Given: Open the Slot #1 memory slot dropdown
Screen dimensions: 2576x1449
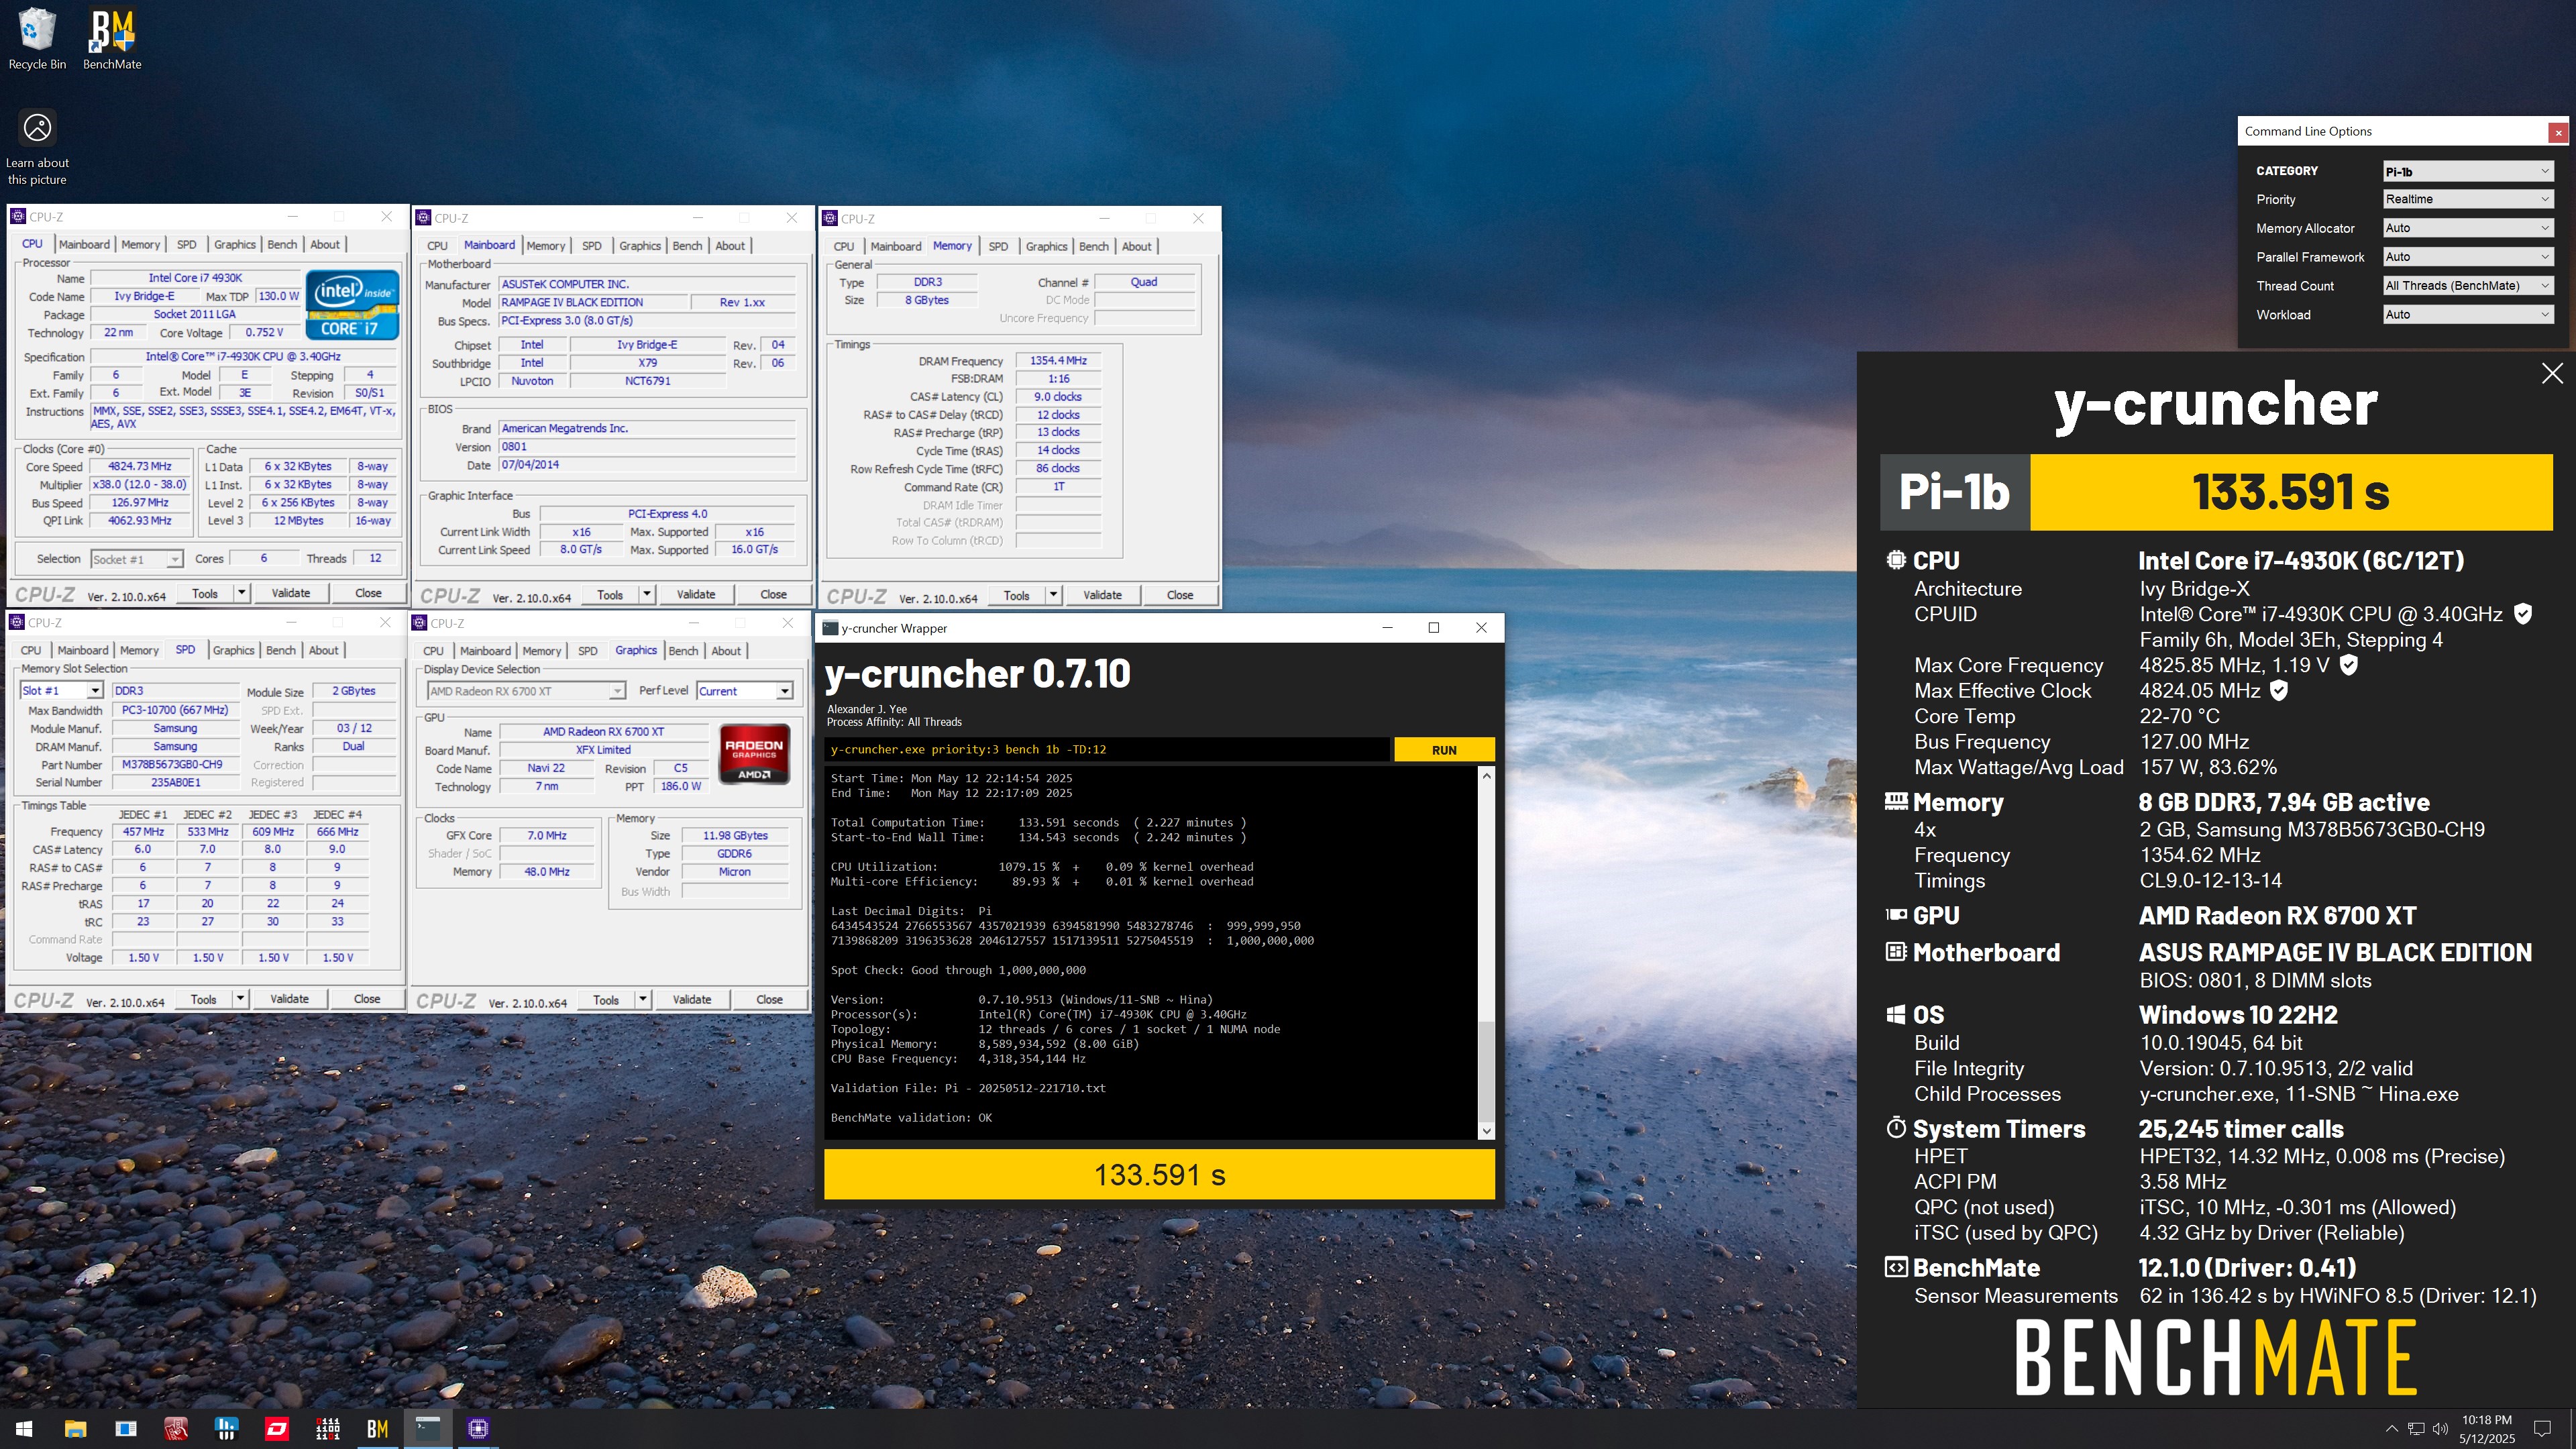Looking at the screenshot, I should click(x=61, y=690).
